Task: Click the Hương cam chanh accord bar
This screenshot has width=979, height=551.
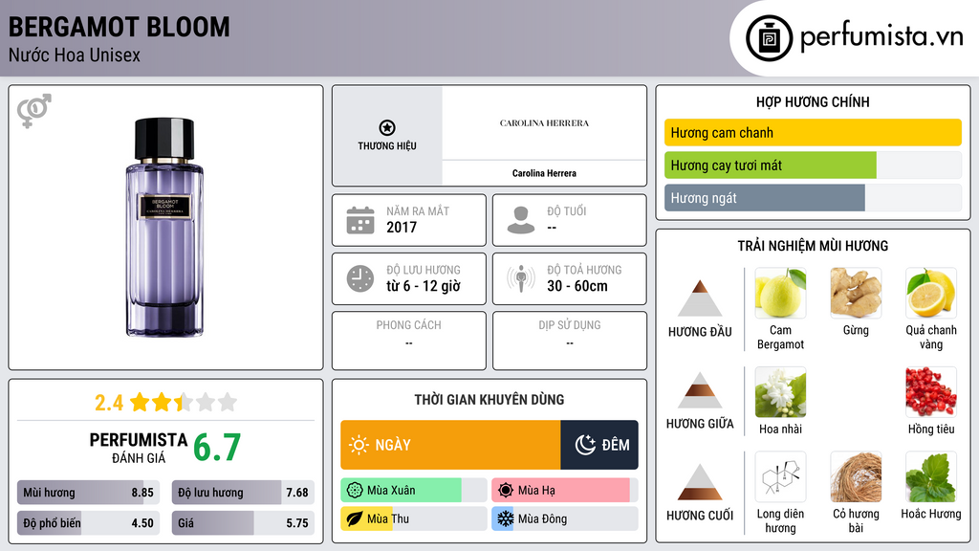Action: pos(812,133)
